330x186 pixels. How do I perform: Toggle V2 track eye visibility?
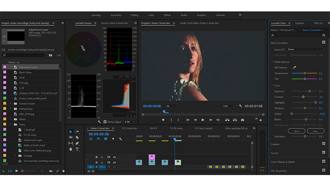click(115, 163)
